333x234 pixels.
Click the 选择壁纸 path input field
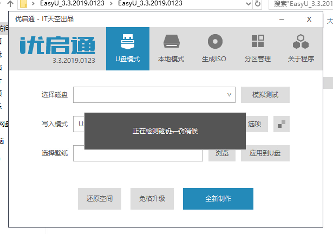pos(138,155)
